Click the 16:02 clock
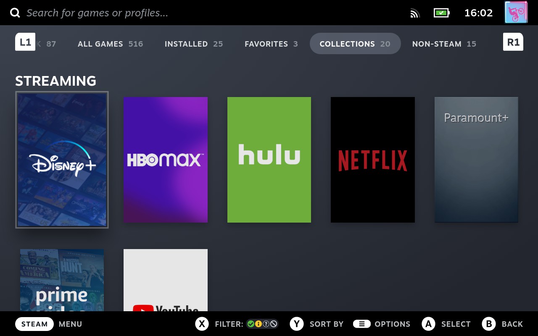 pyautogui.click(x=478, y=13)
